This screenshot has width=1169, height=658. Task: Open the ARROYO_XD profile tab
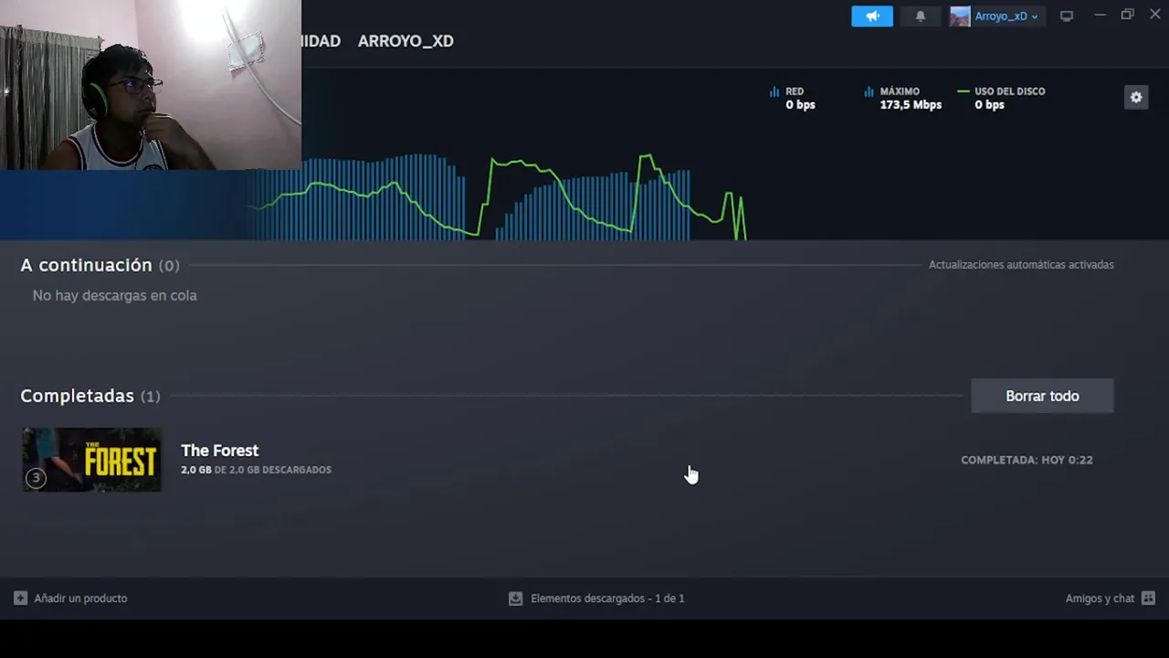tap(405, 41)
